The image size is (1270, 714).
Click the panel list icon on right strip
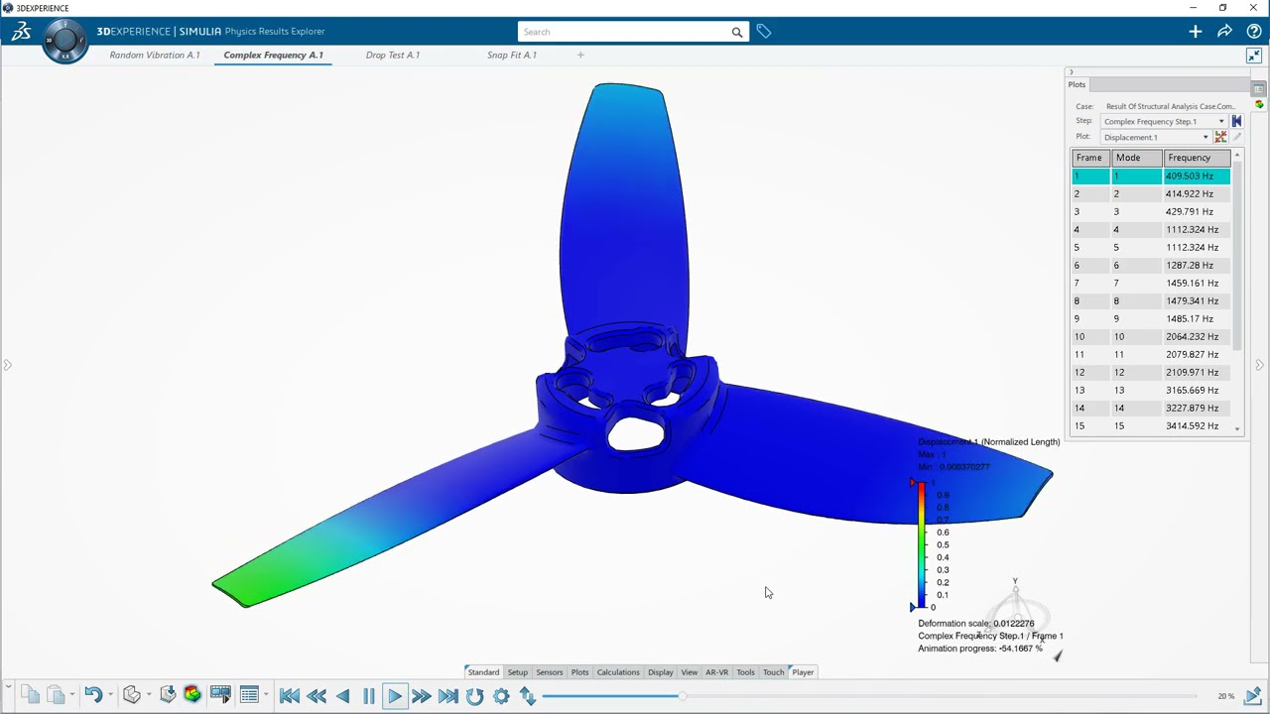click(x=1259, y=89)
